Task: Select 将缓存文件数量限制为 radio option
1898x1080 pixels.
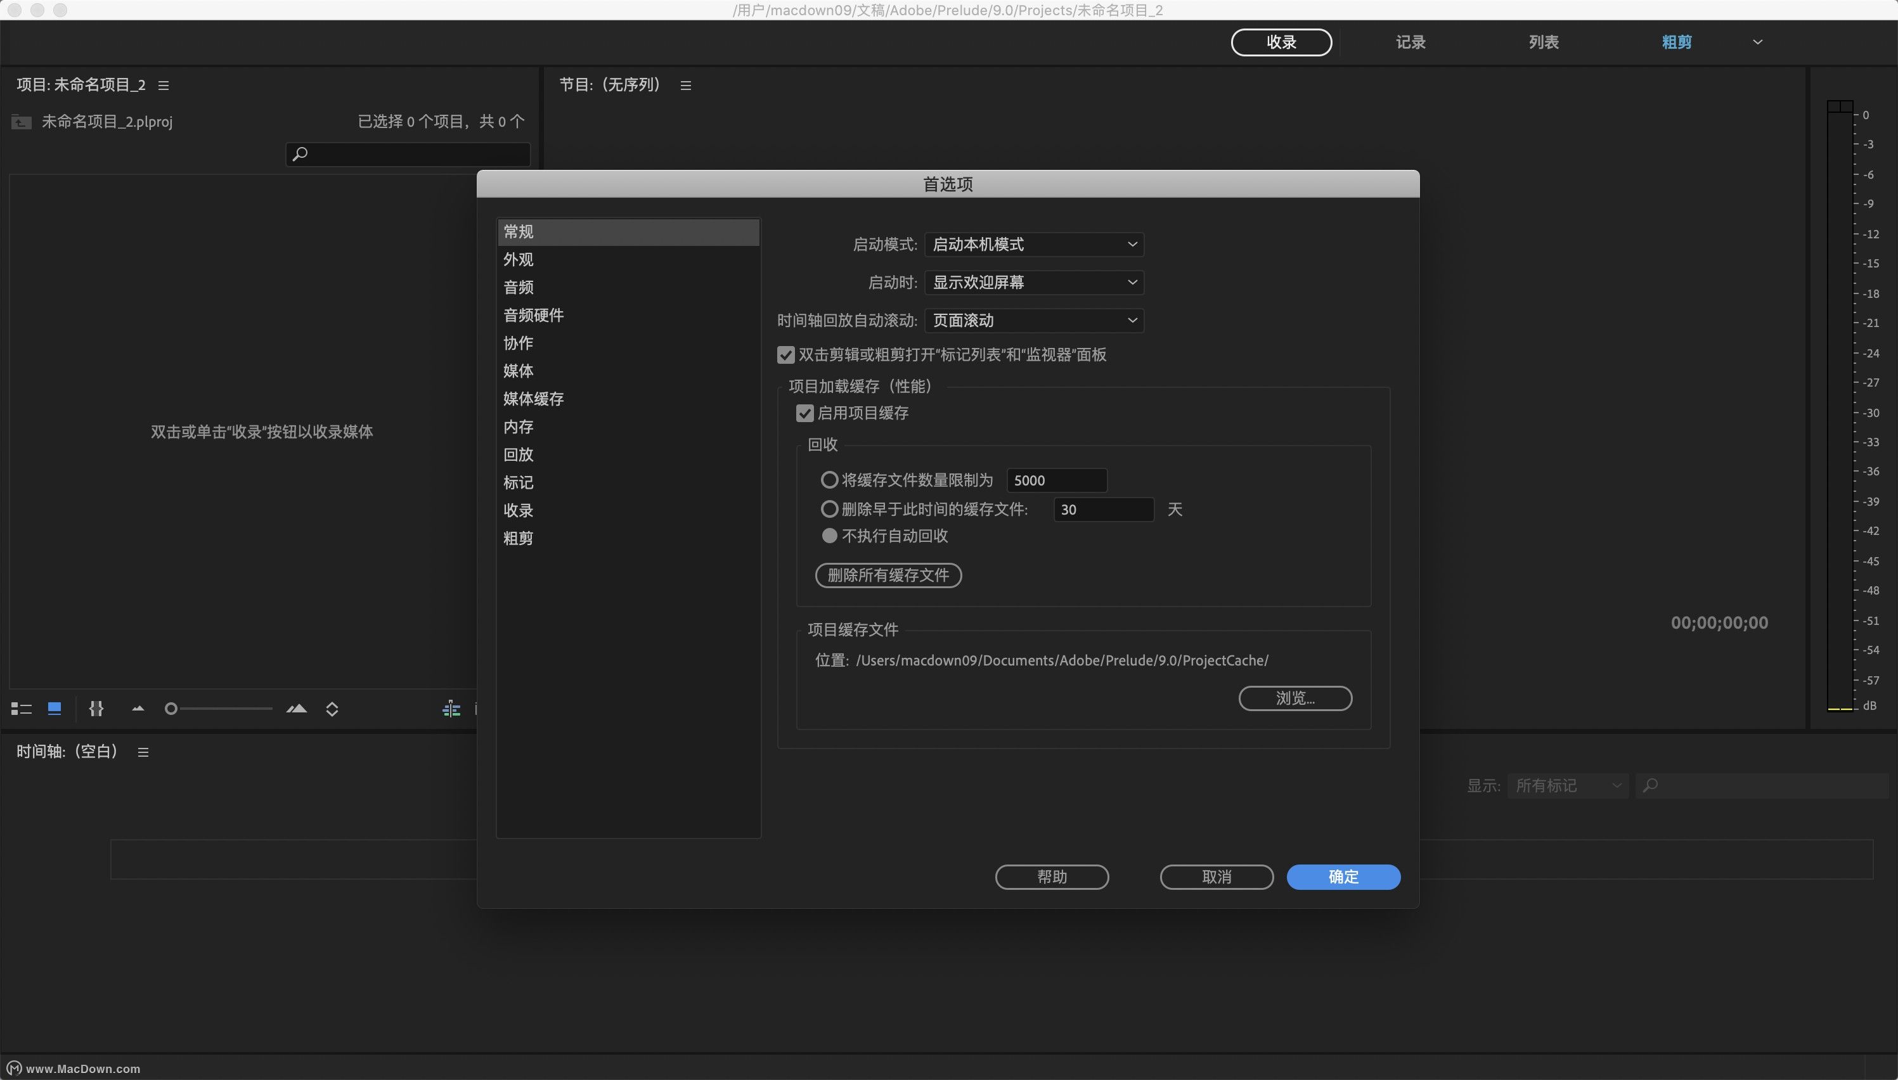Action: click(x=829, y=480)
